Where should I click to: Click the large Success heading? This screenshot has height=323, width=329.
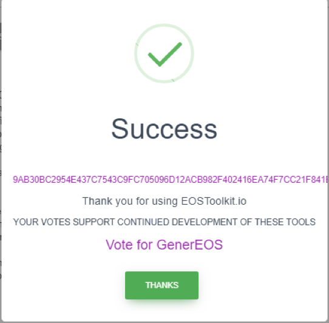(x=164, y=129)
